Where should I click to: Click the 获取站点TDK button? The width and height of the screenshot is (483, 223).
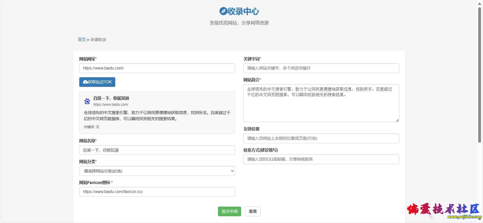tap(97, 82)
